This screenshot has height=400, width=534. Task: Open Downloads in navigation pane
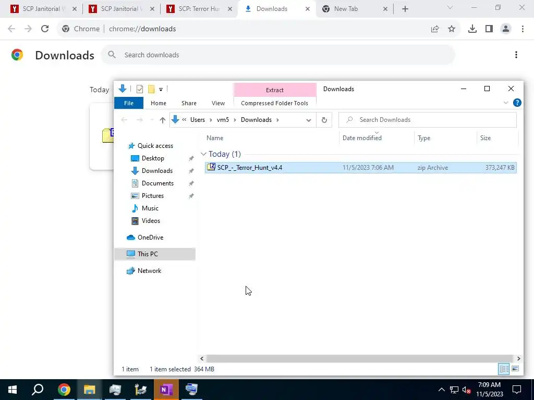click(x=157, y=171)
